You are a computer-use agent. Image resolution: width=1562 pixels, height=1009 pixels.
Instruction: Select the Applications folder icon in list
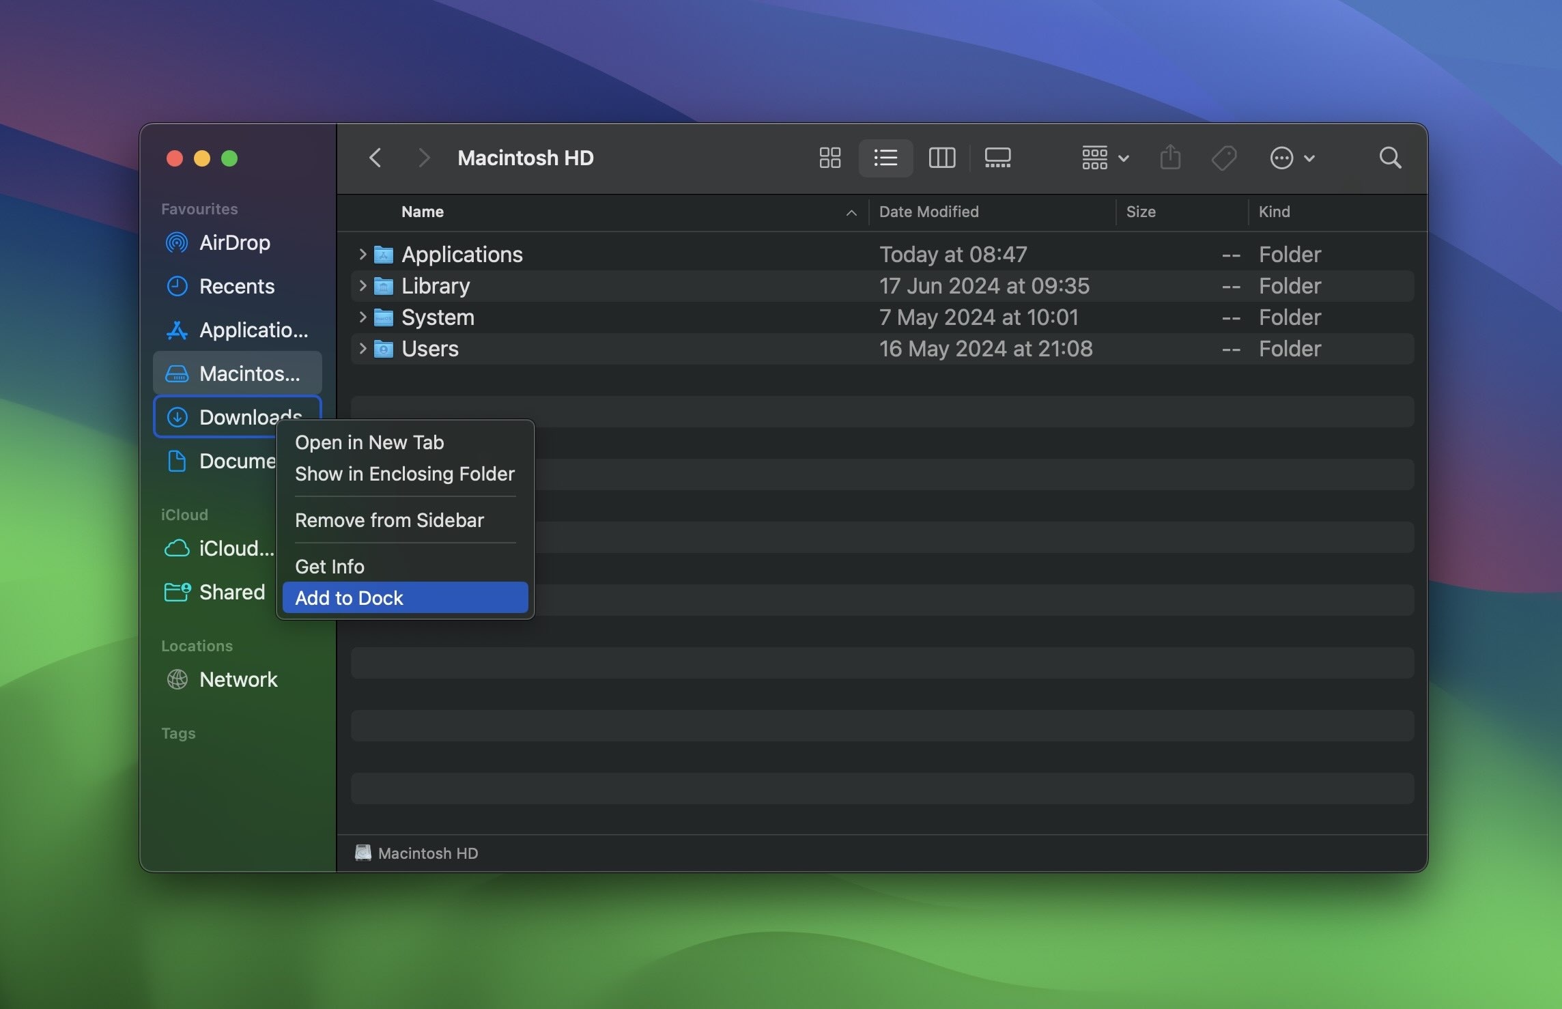point(384,255)
